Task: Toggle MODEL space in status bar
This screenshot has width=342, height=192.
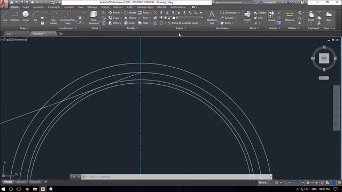Action: (263, 182)
